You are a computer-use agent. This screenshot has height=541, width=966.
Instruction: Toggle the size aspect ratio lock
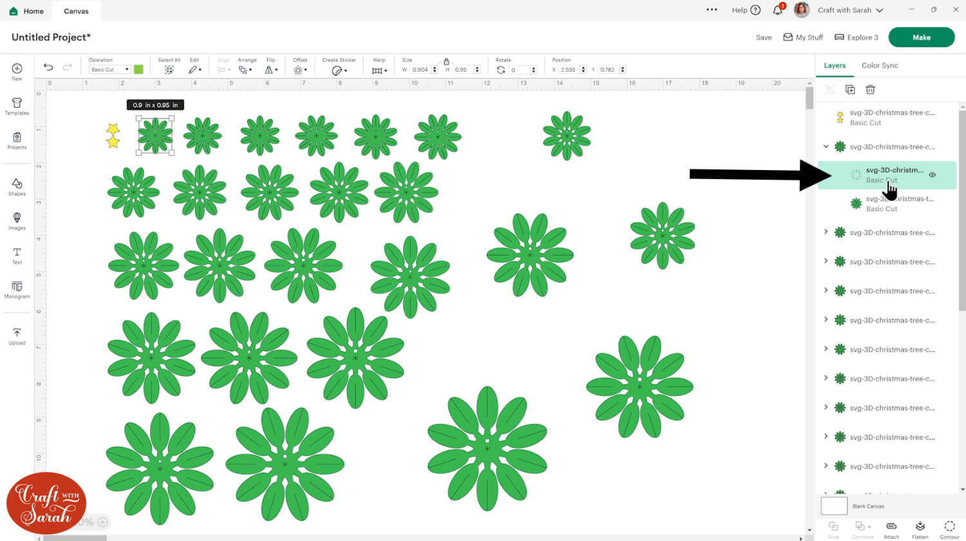(x=446, y=61)
